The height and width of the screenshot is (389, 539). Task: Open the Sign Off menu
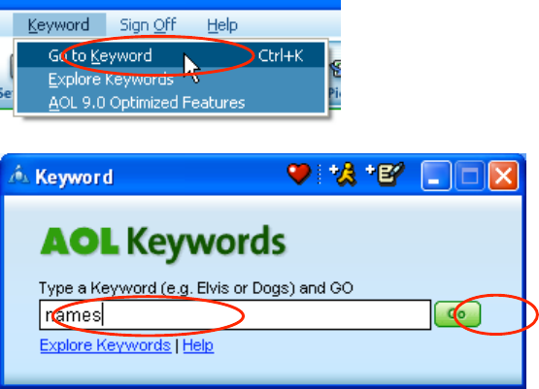(148, 25)
